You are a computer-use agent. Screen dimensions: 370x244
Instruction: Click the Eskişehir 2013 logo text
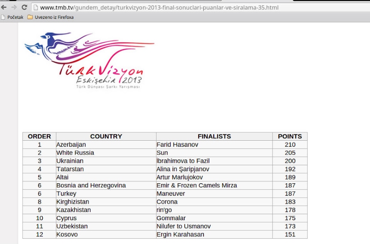pos(109,80)
